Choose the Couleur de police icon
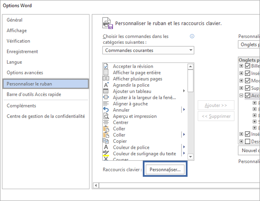260x201 pixels. [x=106, y=147]
